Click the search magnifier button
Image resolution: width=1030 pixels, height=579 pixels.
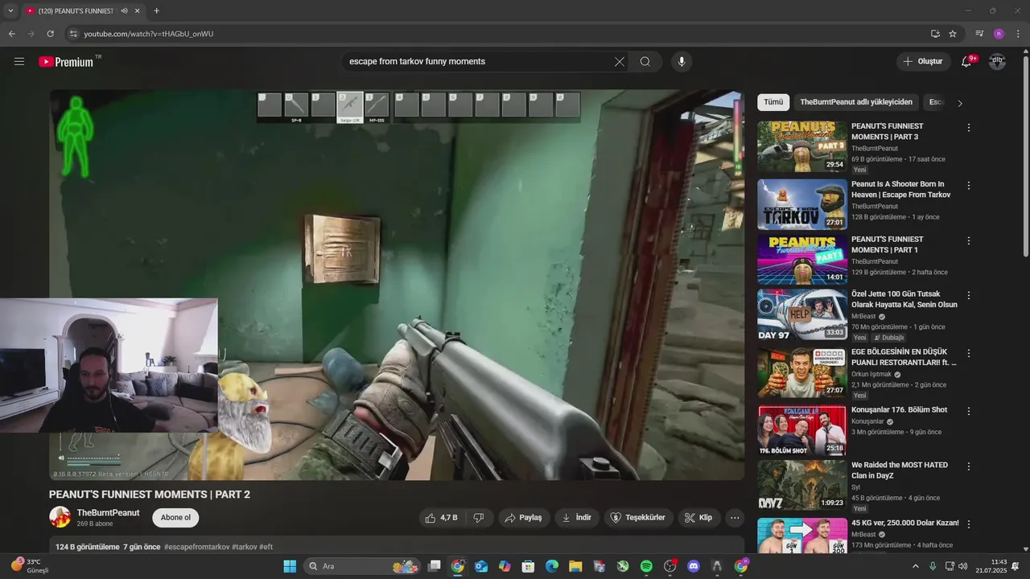[645, 61]
